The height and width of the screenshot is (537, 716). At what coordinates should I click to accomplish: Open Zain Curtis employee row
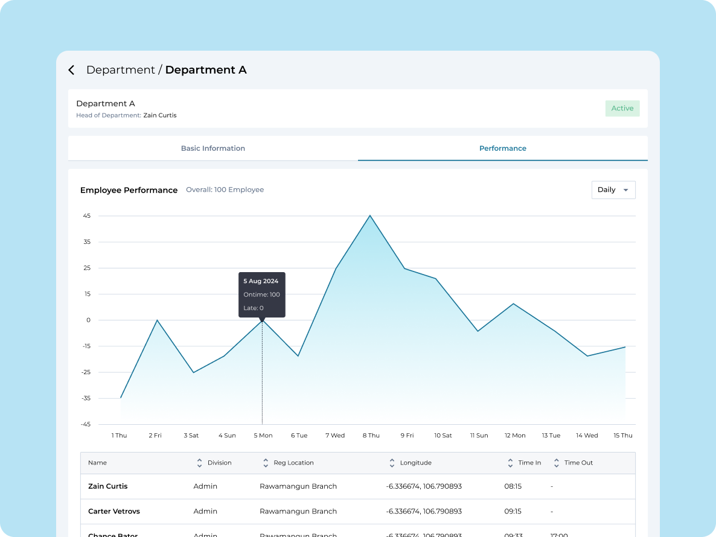pos(108,486)
